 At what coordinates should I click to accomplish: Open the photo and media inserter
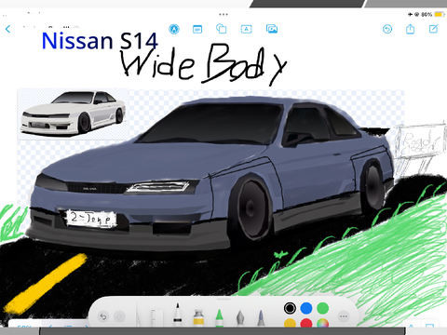[x=272, y=29]
